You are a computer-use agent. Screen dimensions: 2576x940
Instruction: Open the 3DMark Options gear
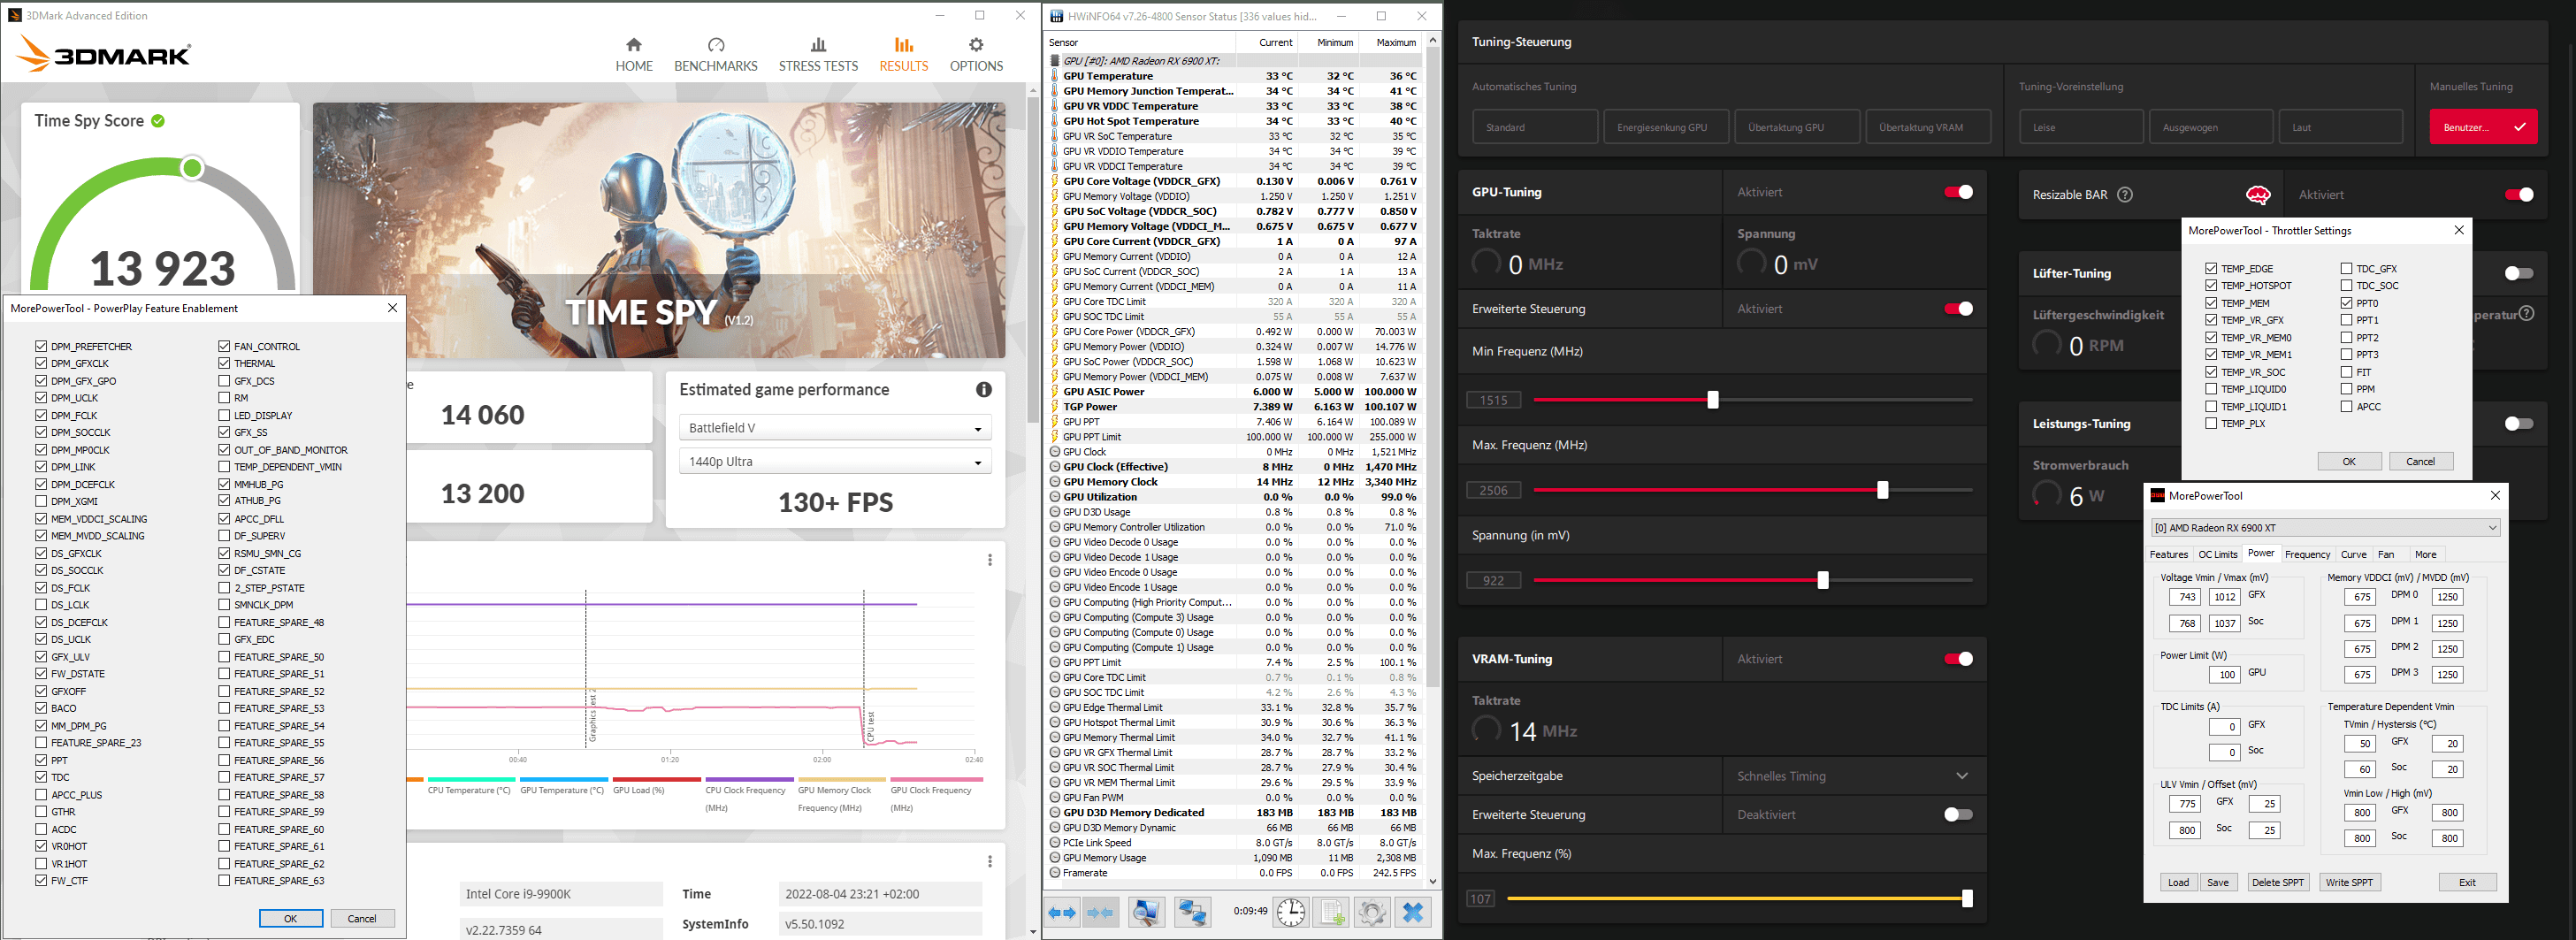[x=976, y=54]
